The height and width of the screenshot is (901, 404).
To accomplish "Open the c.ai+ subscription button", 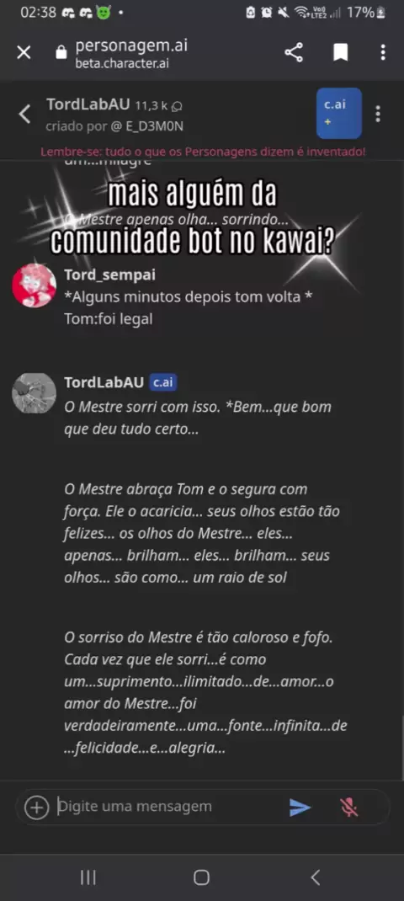I will pyautogui.click(x=339, y=113).
